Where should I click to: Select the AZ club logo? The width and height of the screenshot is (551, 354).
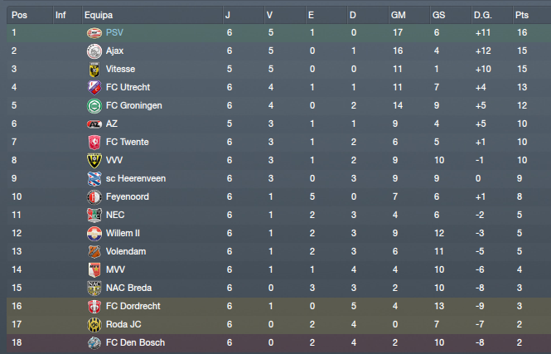[93, 124]
